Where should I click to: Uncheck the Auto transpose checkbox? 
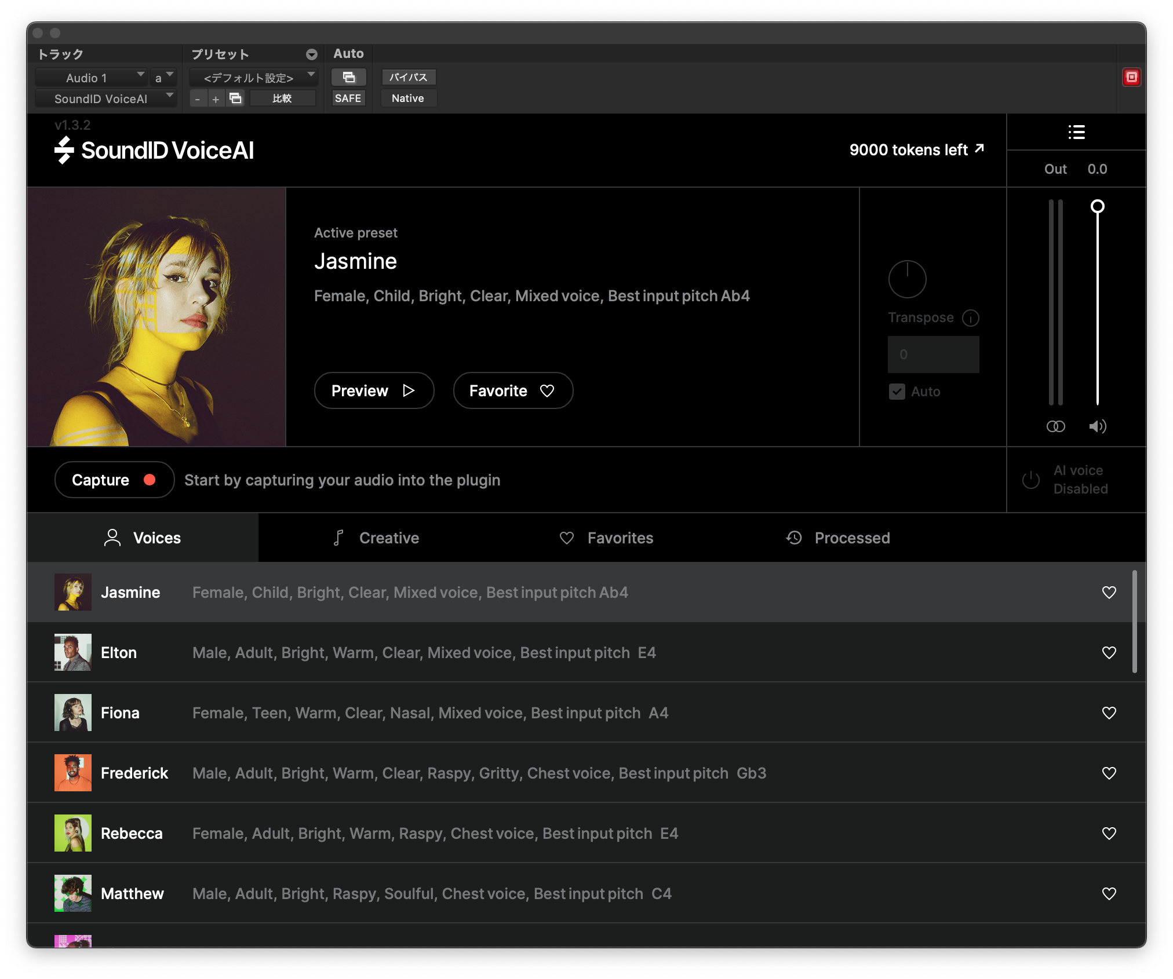click(x=897, y=392)
